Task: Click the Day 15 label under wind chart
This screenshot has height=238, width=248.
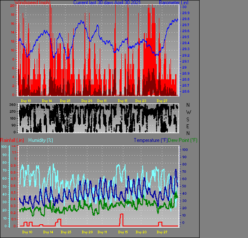Action: pos(123,101)
